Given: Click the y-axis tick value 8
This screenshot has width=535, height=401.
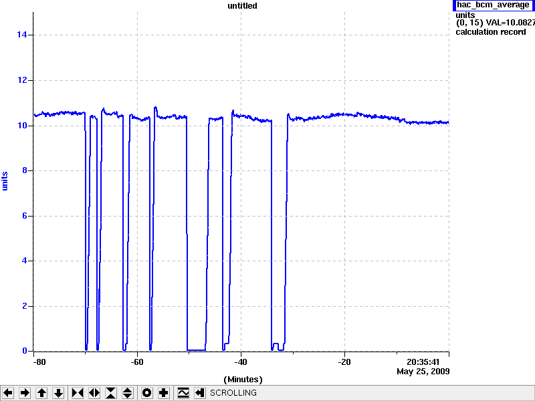Looking at the screenshot, I should pyautogui.click(x=25, y=170).
